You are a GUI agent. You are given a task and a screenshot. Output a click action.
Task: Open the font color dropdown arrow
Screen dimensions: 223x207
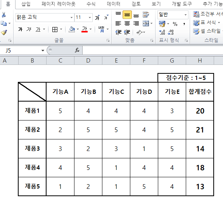coord(91,29)
